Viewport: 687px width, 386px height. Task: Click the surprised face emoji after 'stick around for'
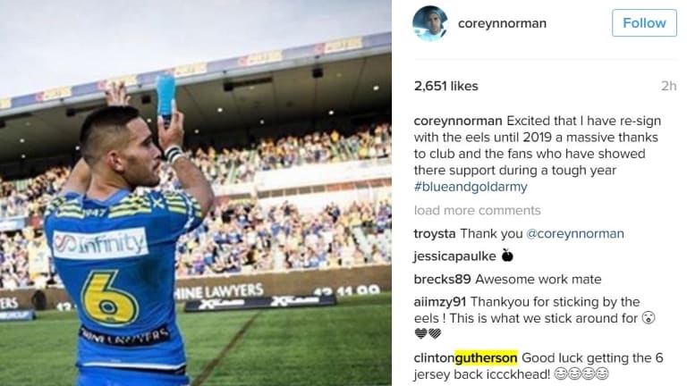pos(649,318)
